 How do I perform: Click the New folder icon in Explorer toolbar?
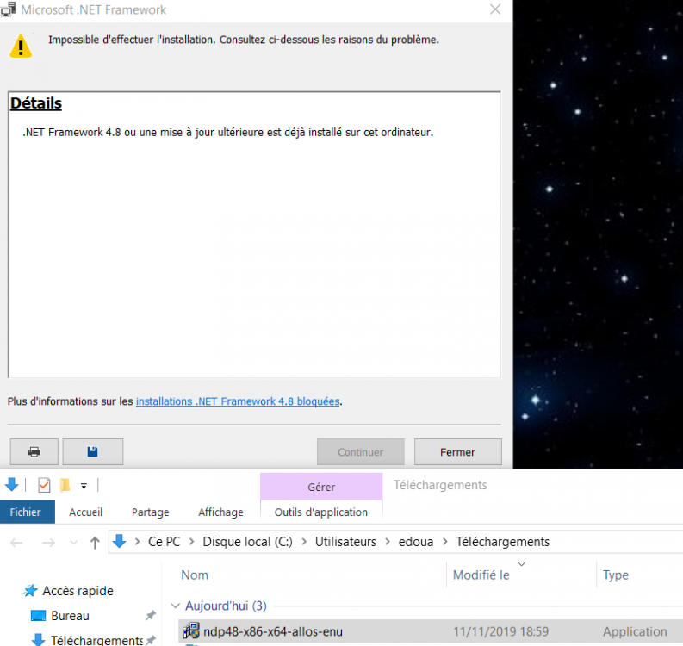tap(65, 485)
